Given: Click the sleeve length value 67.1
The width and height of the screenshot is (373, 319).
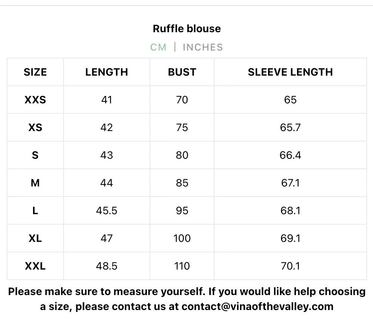Looking at the screenshot, I should tap(290, 183).
